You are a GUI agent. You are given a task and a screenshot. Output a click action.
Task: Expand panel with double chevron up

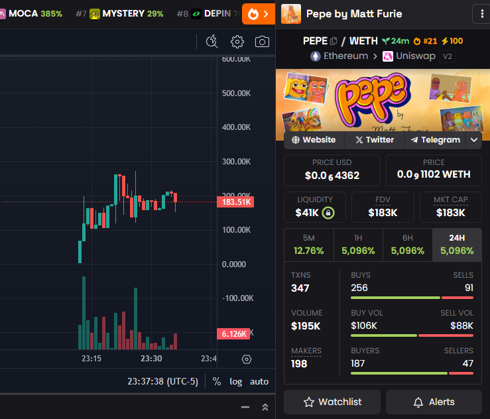point(265,407)
